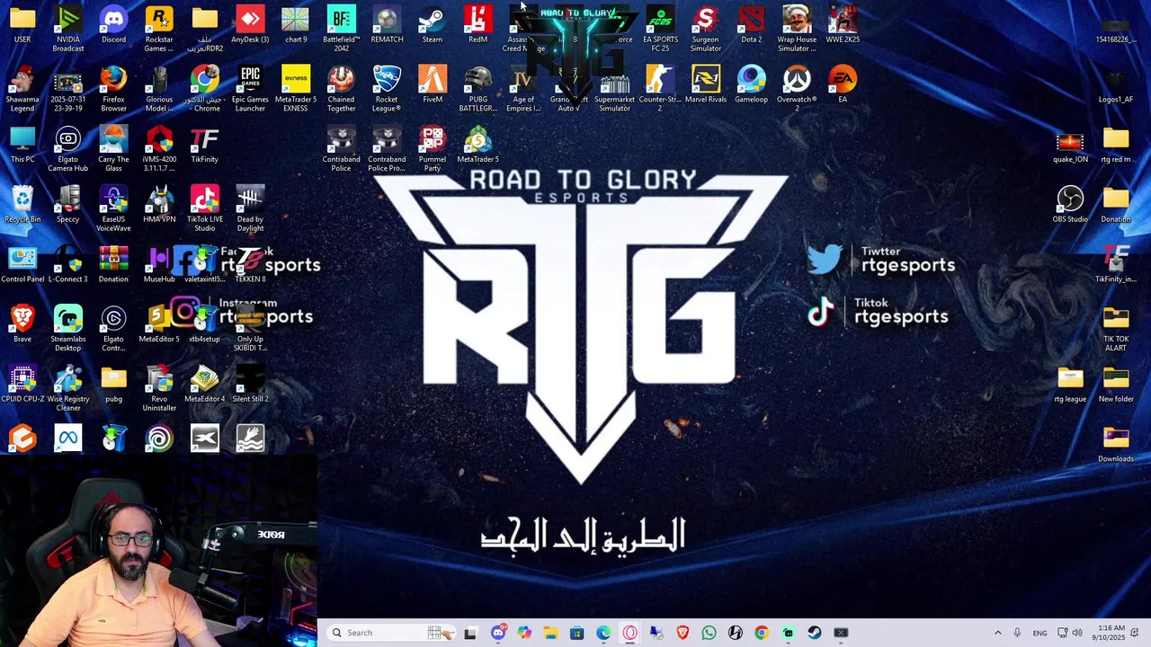Select the Shawarma Legend game icon
The width and height of the screenshot is (1151, 647).
(22, 88)
